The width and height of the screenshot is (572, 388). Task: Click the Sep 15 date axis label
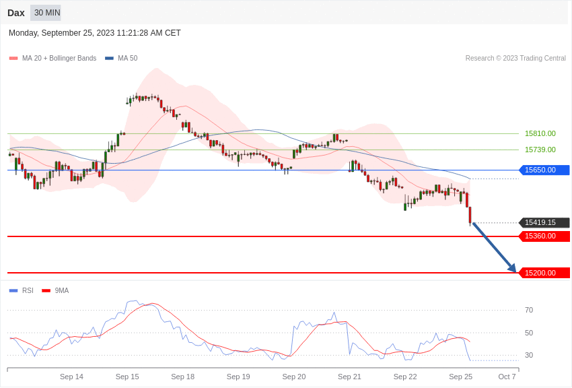point(127,377)
